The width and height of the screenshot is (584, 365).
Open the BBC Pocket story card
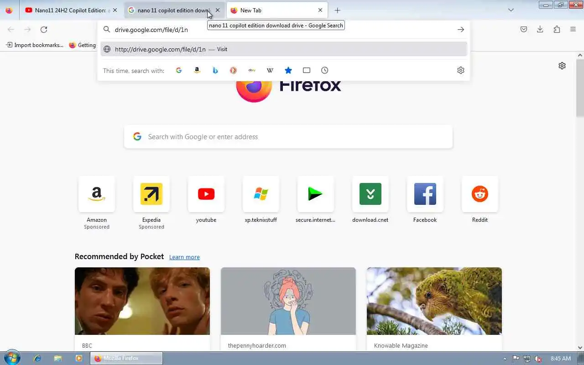pos(142,309)
